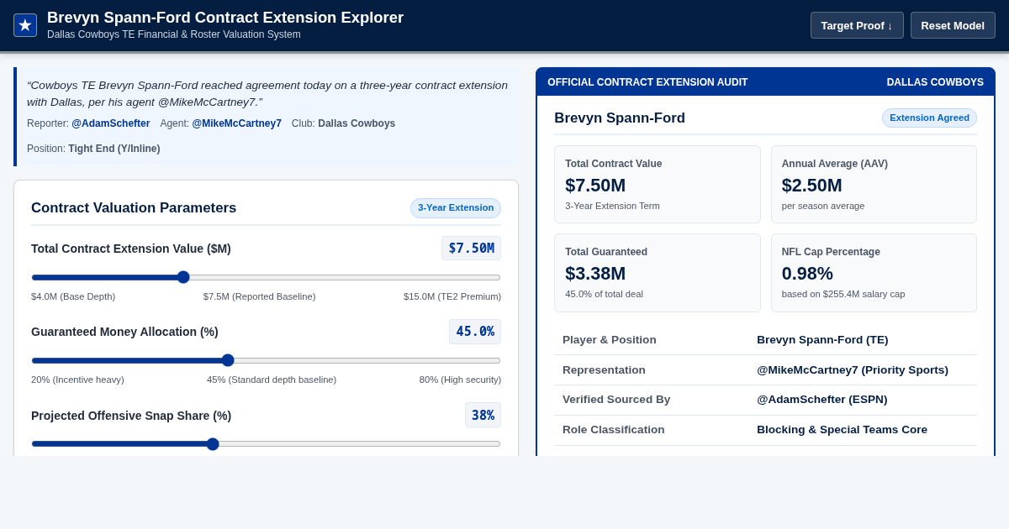Click the $4.0M (Base Depth) slider label
The height and width of the screenshot is (529, 1009).
tap(73, 296)
